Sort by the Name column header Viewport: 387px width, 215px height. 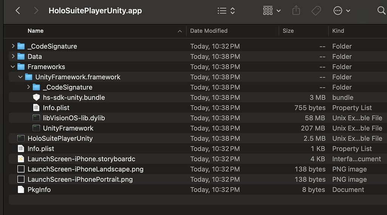(x=36, y=31)
